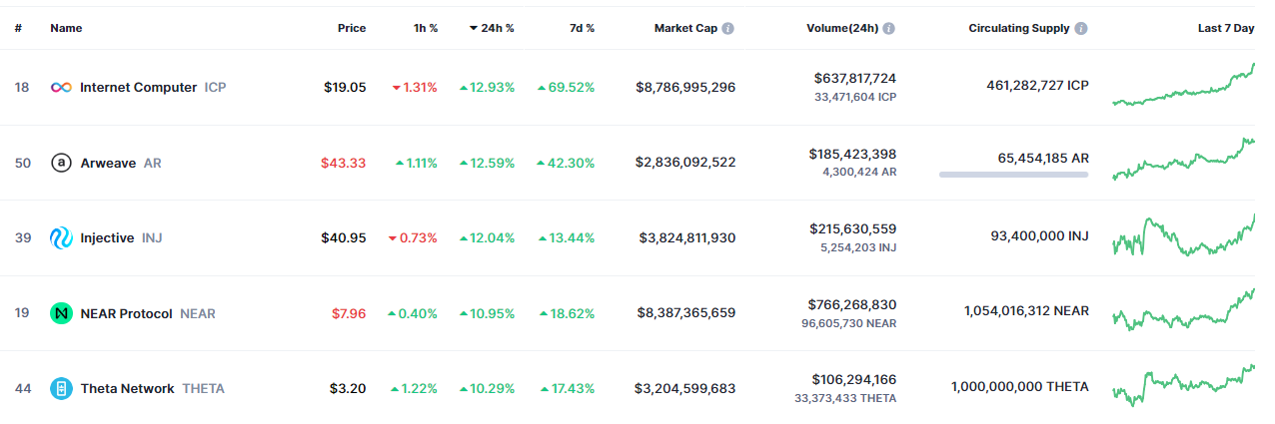This screenshot has height=424, width=1275.
Task: Click the Theta Network blue logo icon
Action: [61, 388]
